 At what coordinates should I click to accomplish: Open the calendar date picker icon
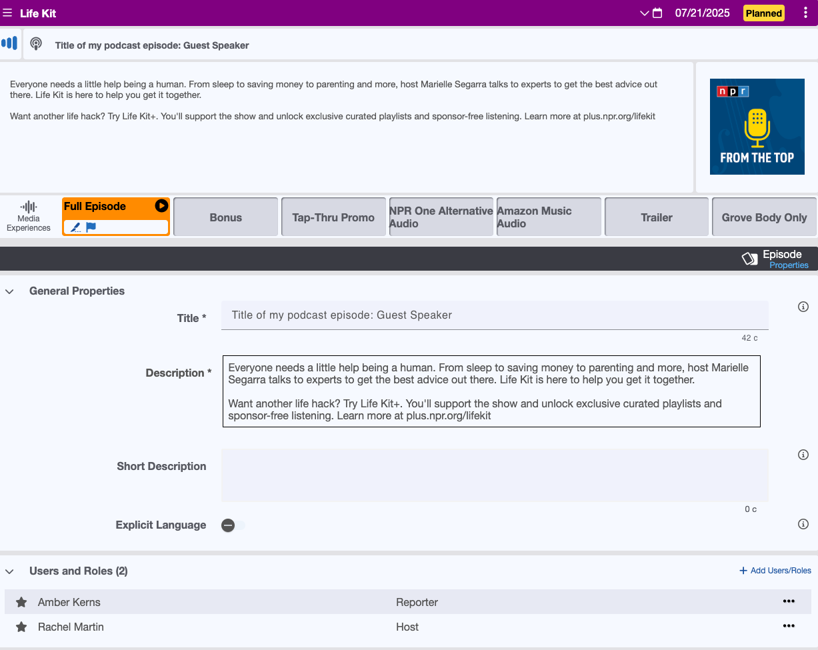pyautogui.click(x=657, y=13)
